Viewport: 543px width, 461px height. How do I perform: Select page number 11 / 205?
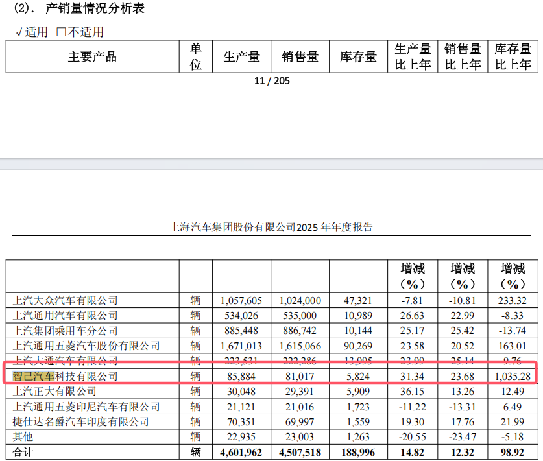272,81
